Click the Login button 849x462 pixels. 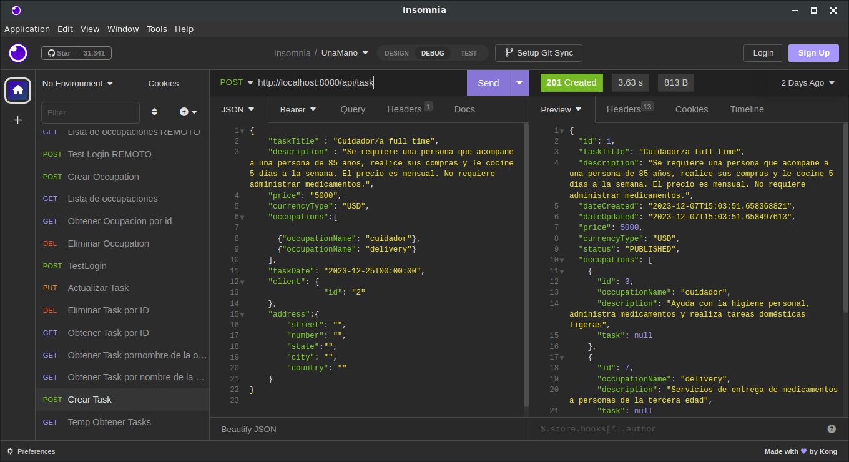pos(763,53)
